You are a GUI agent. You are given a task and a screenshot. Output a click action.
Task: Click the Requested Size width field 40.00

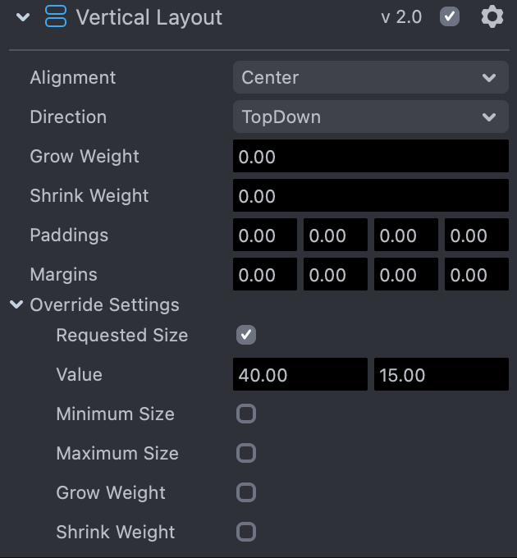click(x=300, y=375)
